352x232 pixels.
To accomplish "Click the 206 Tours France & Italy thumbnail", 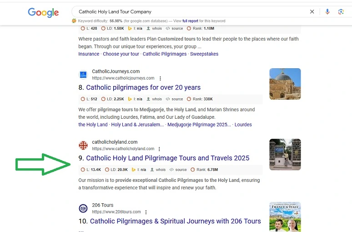I will click(285, 217).
